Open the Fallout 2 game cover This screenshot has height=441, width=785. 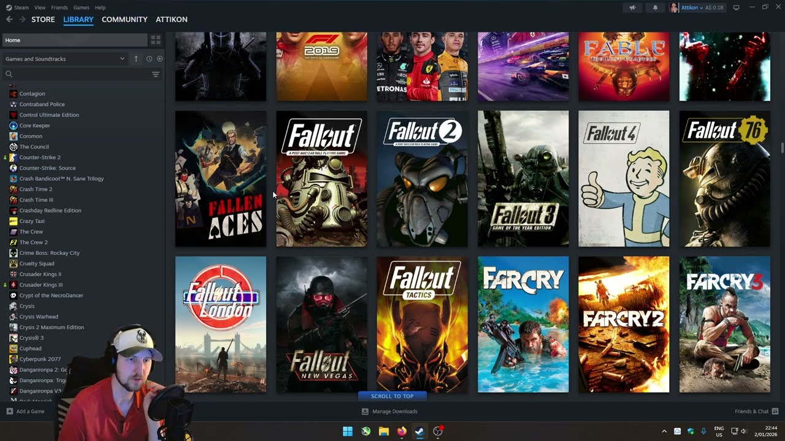(423, 179)
